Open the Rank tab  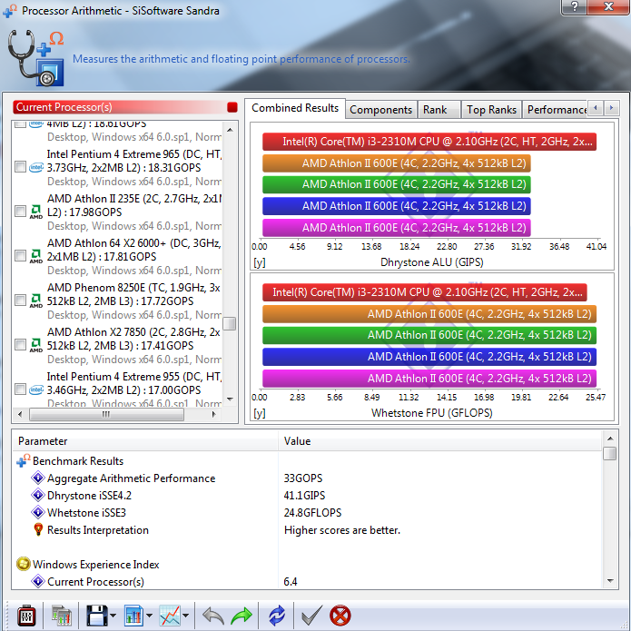[x=439, y=110]
